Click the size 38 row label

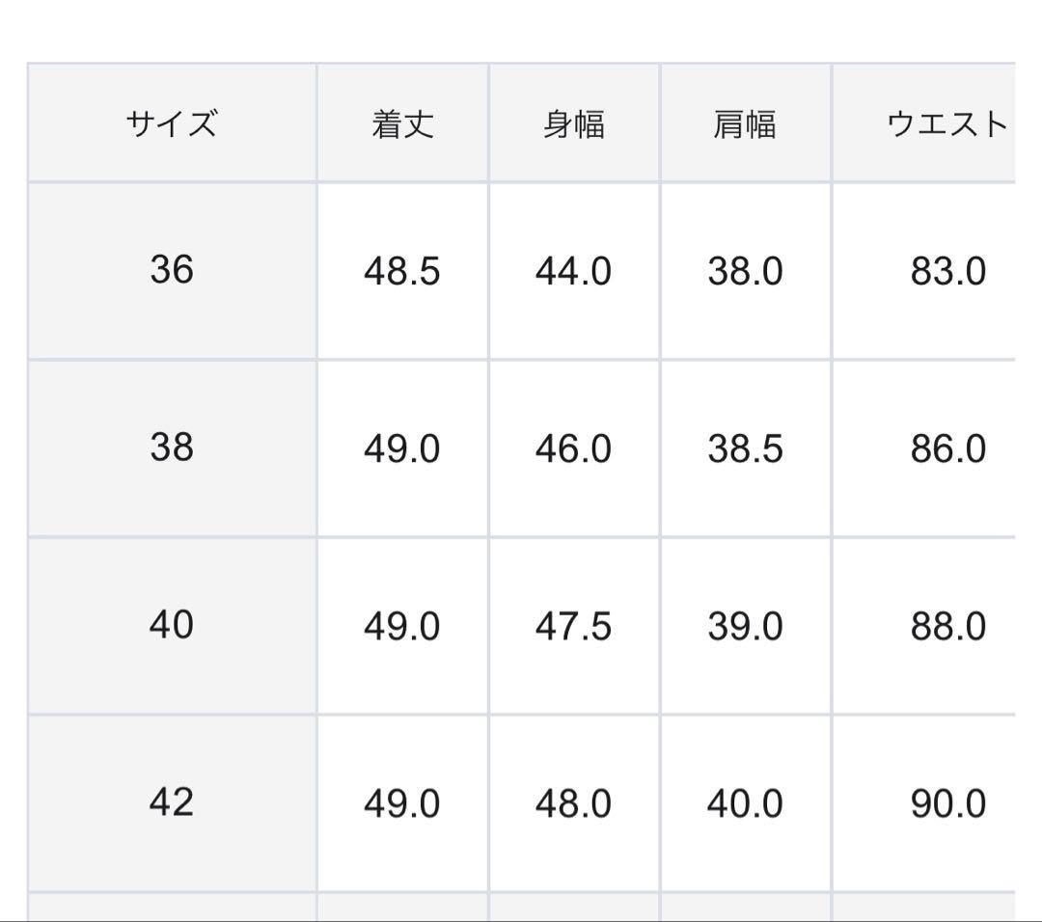pos(172,448)
